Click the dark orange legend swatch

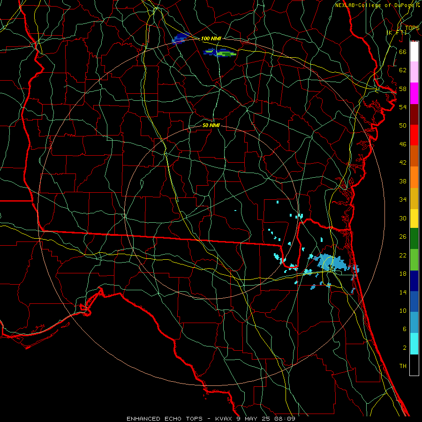[x=414, y=156]
